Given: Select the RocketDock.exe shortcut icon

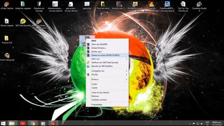Looking at the screenshot, I should 135,6.
